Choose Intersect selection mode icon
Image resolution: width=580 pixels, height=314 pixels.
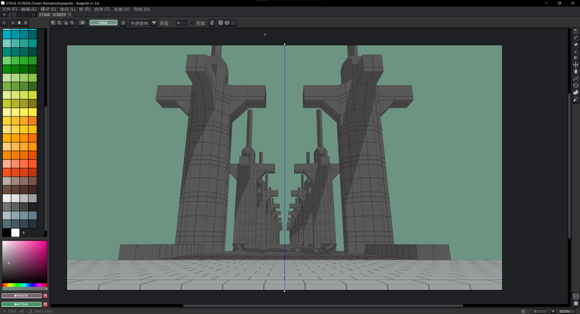[72, 23]
